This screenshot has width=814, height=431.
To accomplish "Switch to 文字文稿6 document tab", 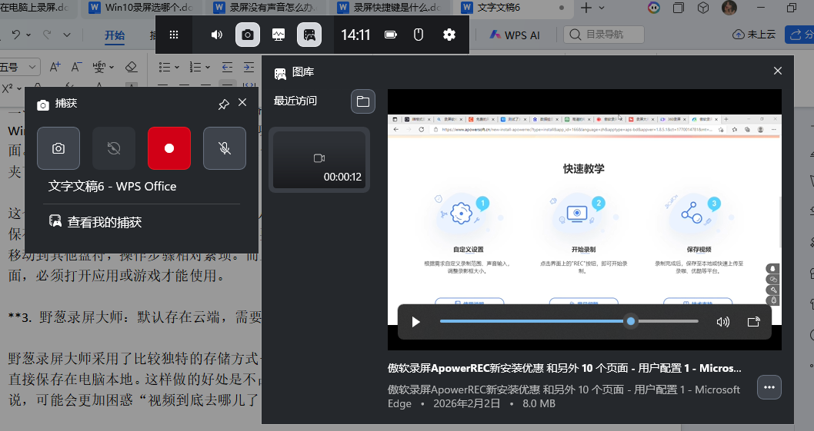I will click(x=499, y=7).
